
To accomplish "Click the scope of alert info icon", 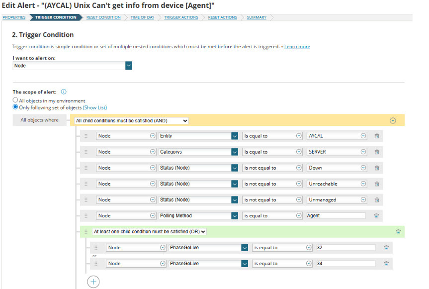I will pyautogui.click(x=64, y=92).
